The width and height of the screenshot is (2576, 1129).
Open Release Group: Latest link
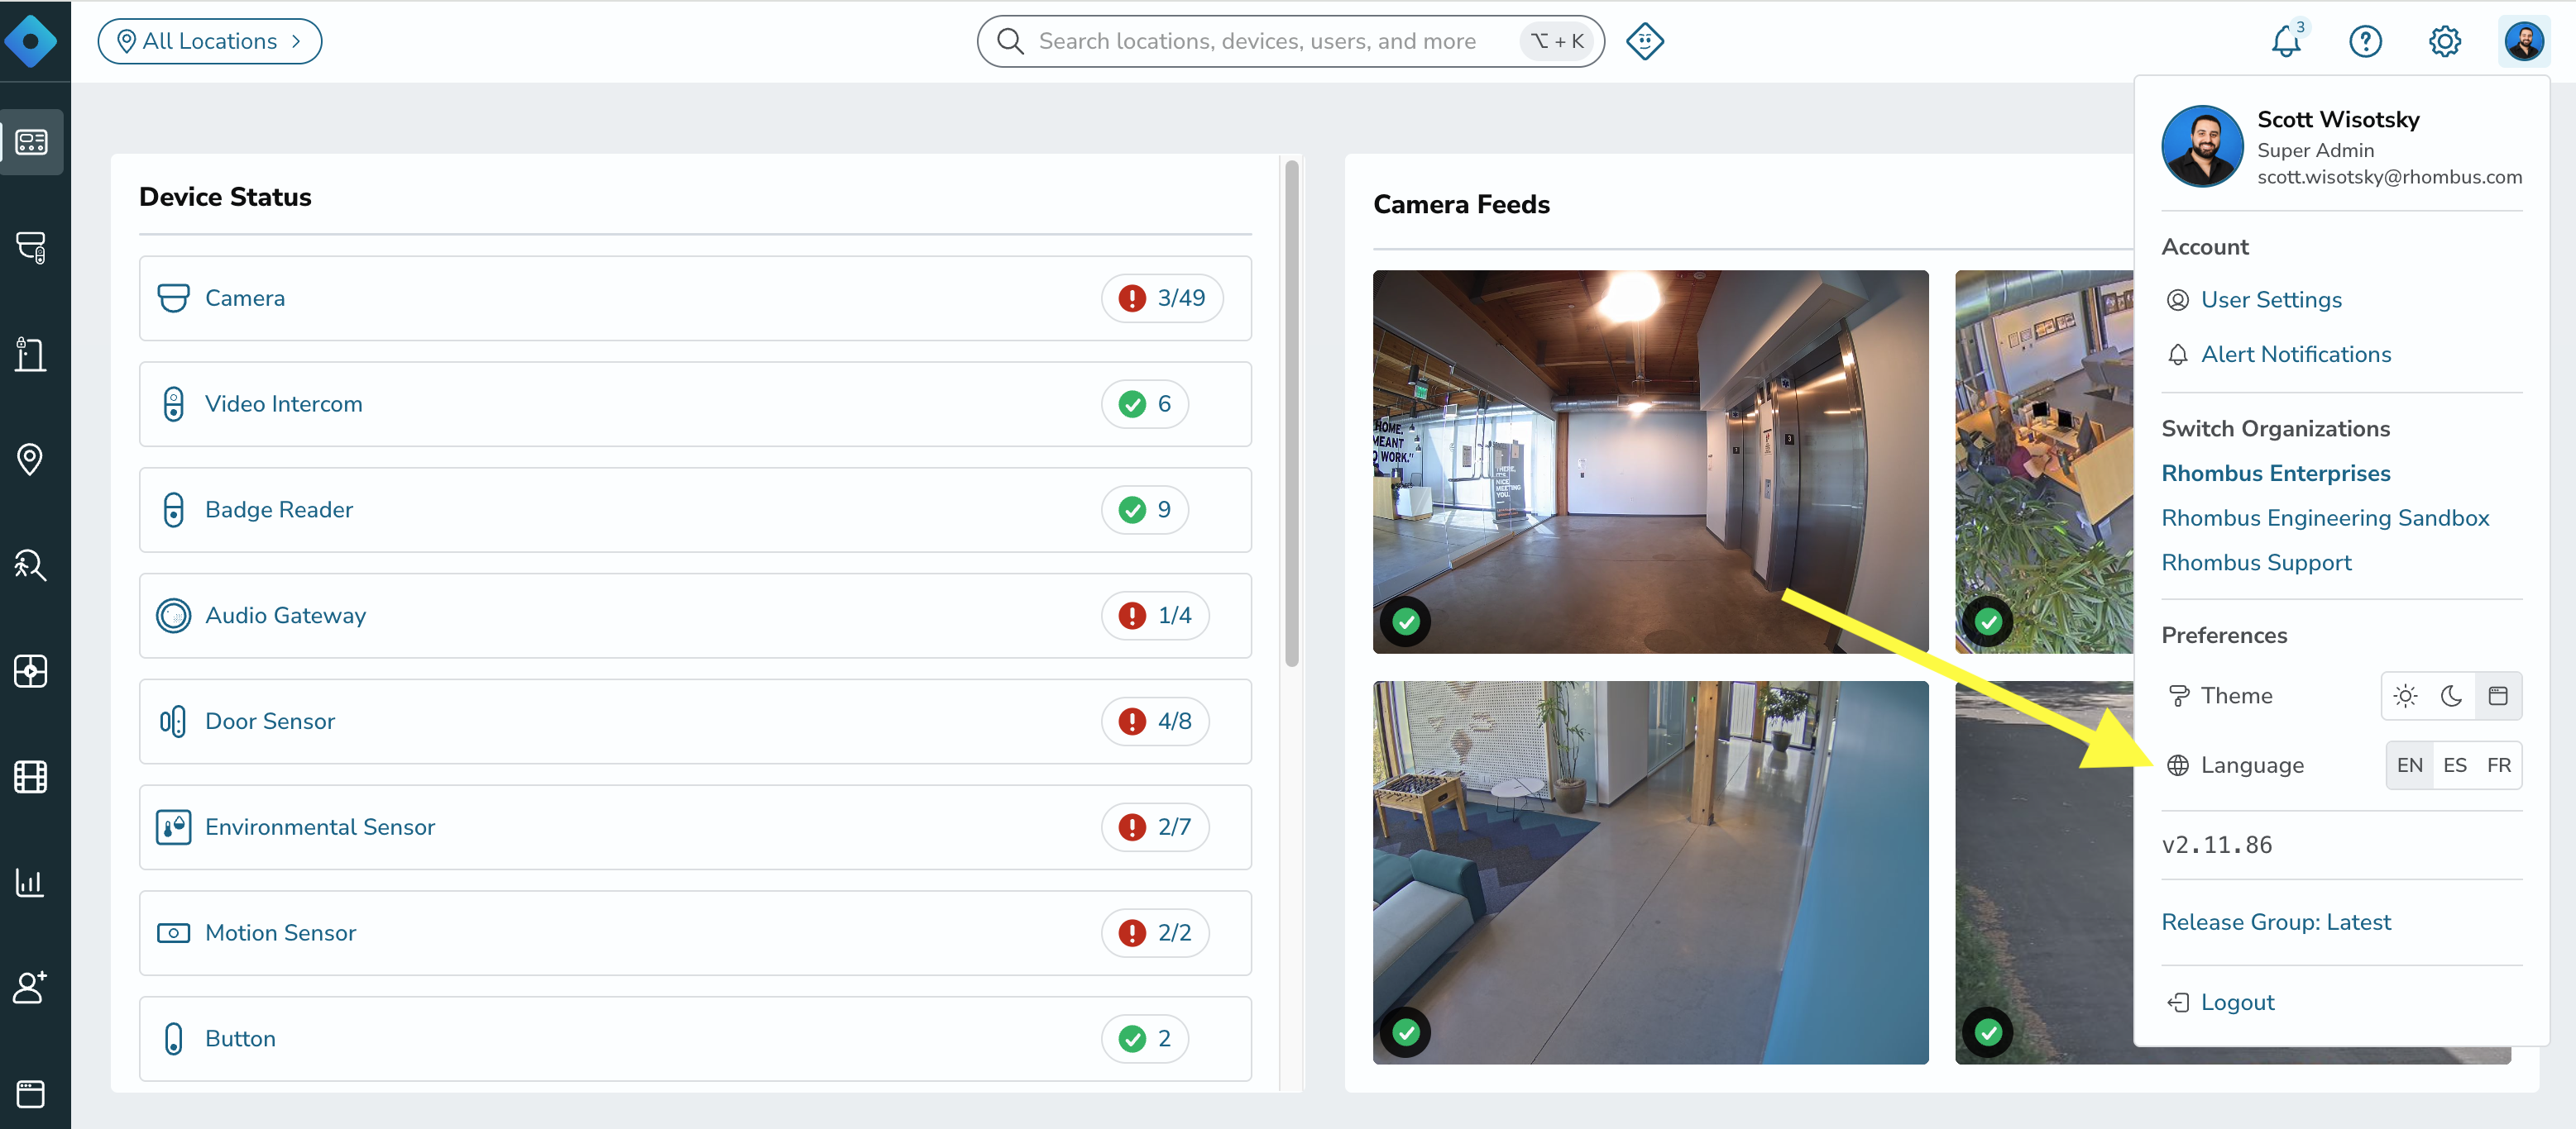click(2276, 922)
